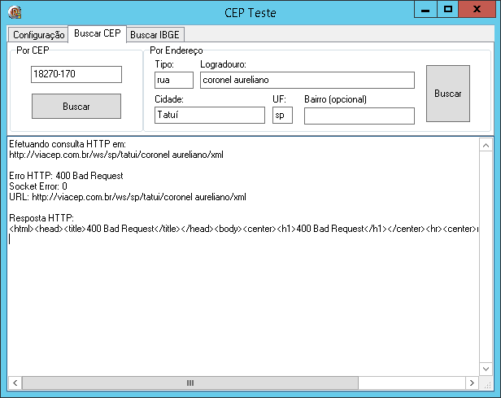The height and width of the screenshot is (398, 501).
Task: Select the Buscar CEP tab
Action: [x=98, y=33]
